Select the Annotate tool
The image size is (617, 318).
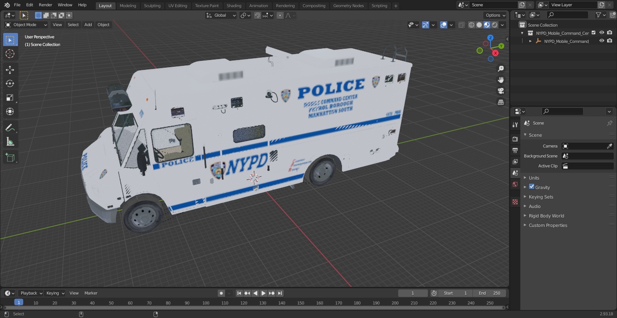click(10, 128)
